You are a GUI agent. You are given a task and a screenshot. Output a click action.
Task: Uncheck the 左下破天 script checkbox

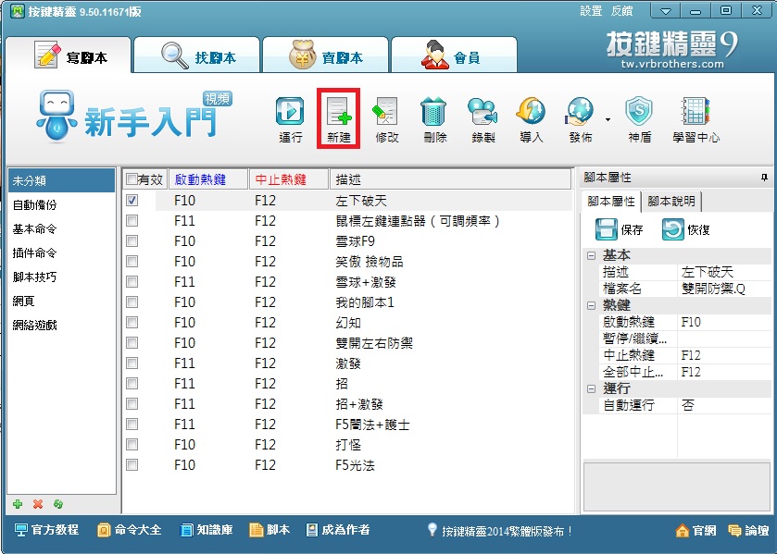coord(132,200)
